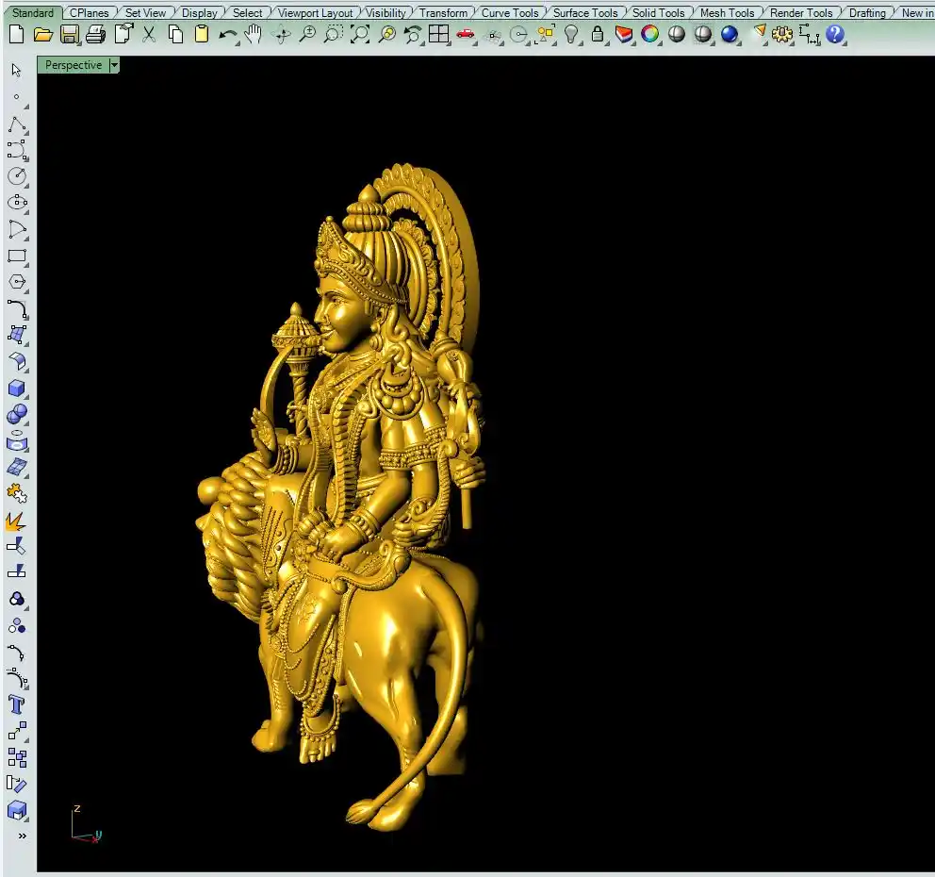This screenshot has width=935, height=877.
Task: Select the Pan hand tool
Action: pos(254,35)
